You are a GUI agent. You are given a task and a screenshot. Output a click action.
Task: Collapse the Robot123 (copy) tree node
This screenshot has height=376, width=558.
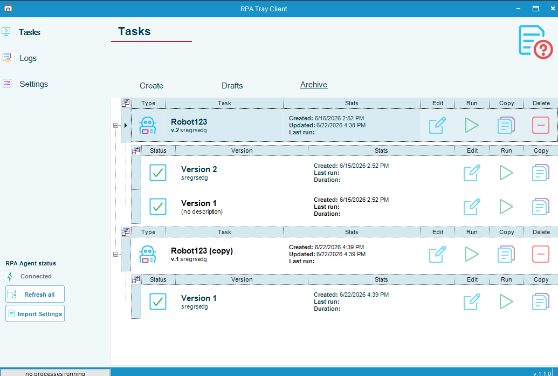point(116,254)
